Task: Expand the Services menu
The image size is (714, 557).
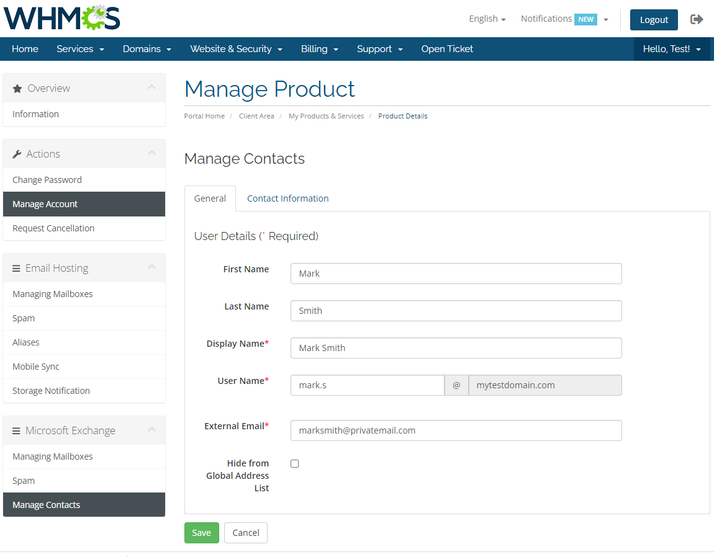Action: [x=80, y=49]
